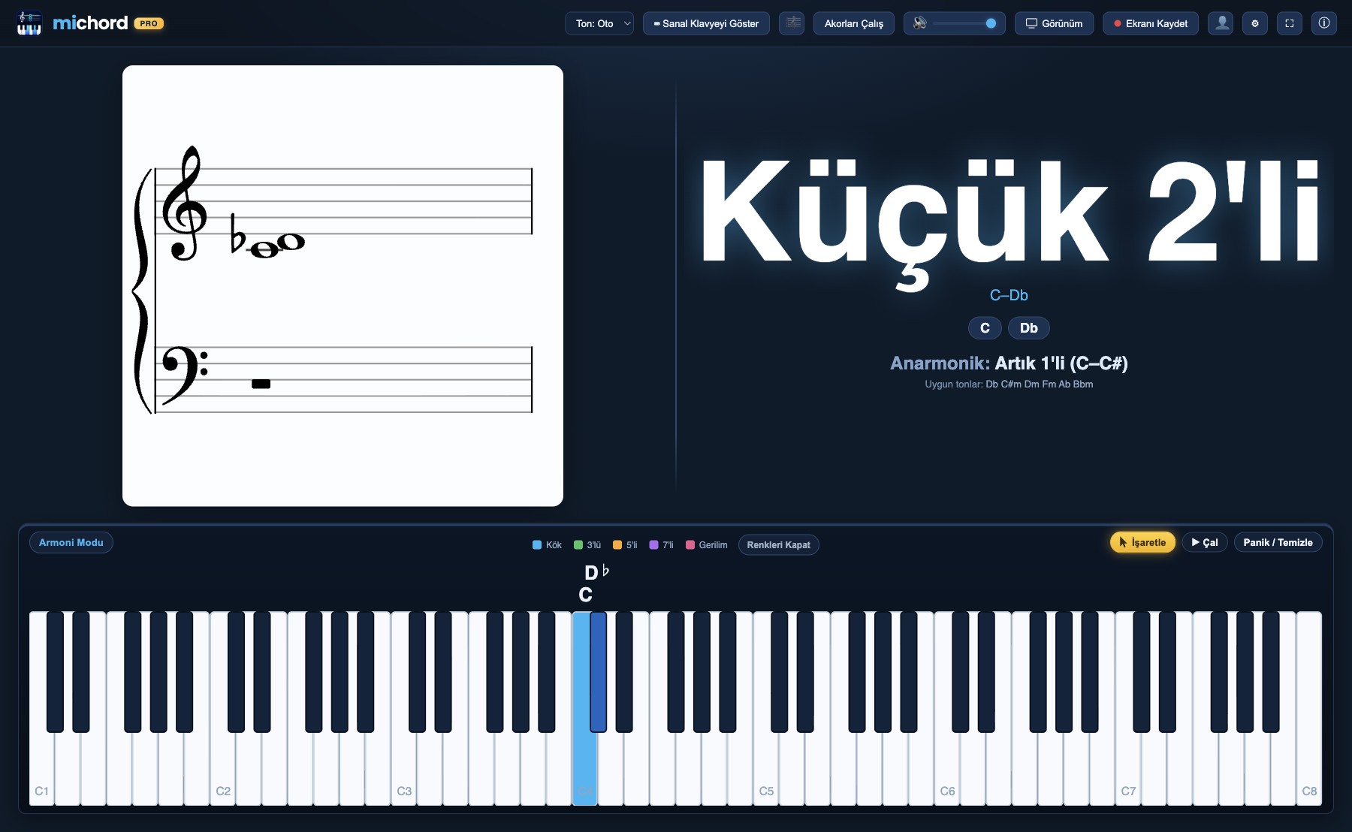1352x832 pixels.
Task: Open the user profile icon
Action: coord(1221,23)
